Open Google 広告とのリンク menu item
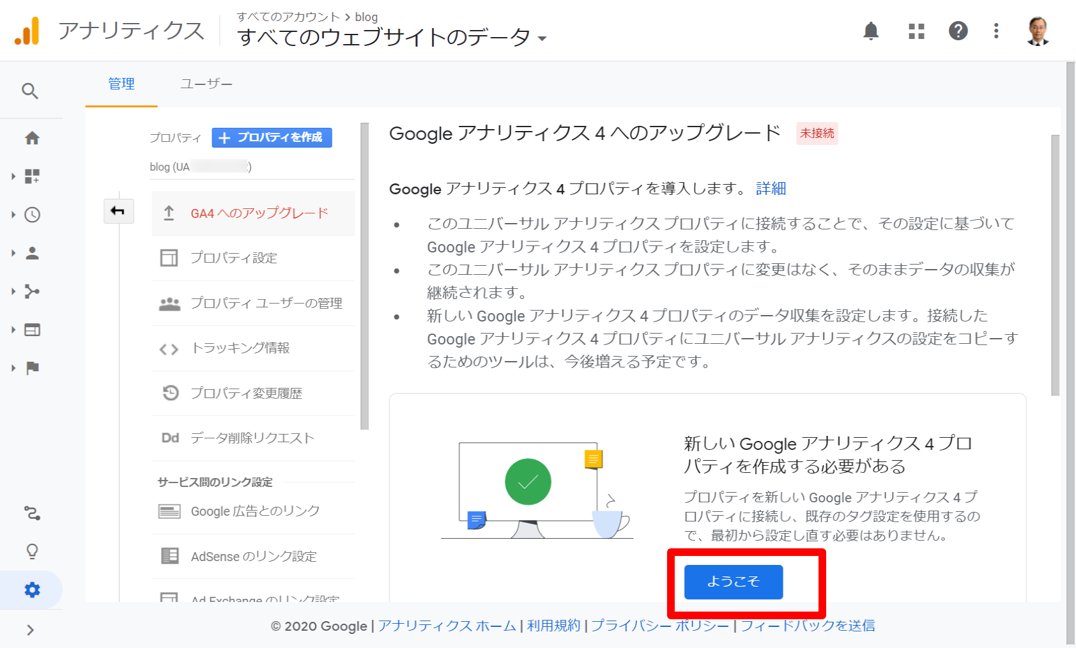The height and width of the screenshot is (648, 1076). coord(253,511)
